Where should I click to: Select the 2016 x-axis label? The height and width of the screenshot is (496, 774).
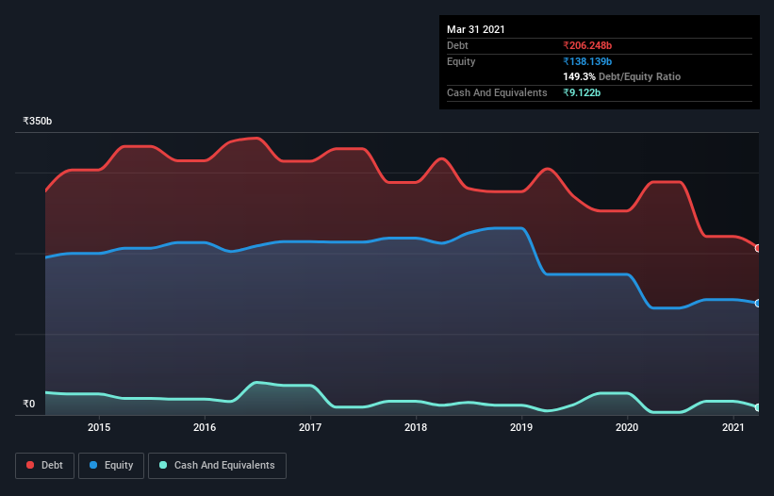point(205,427)
